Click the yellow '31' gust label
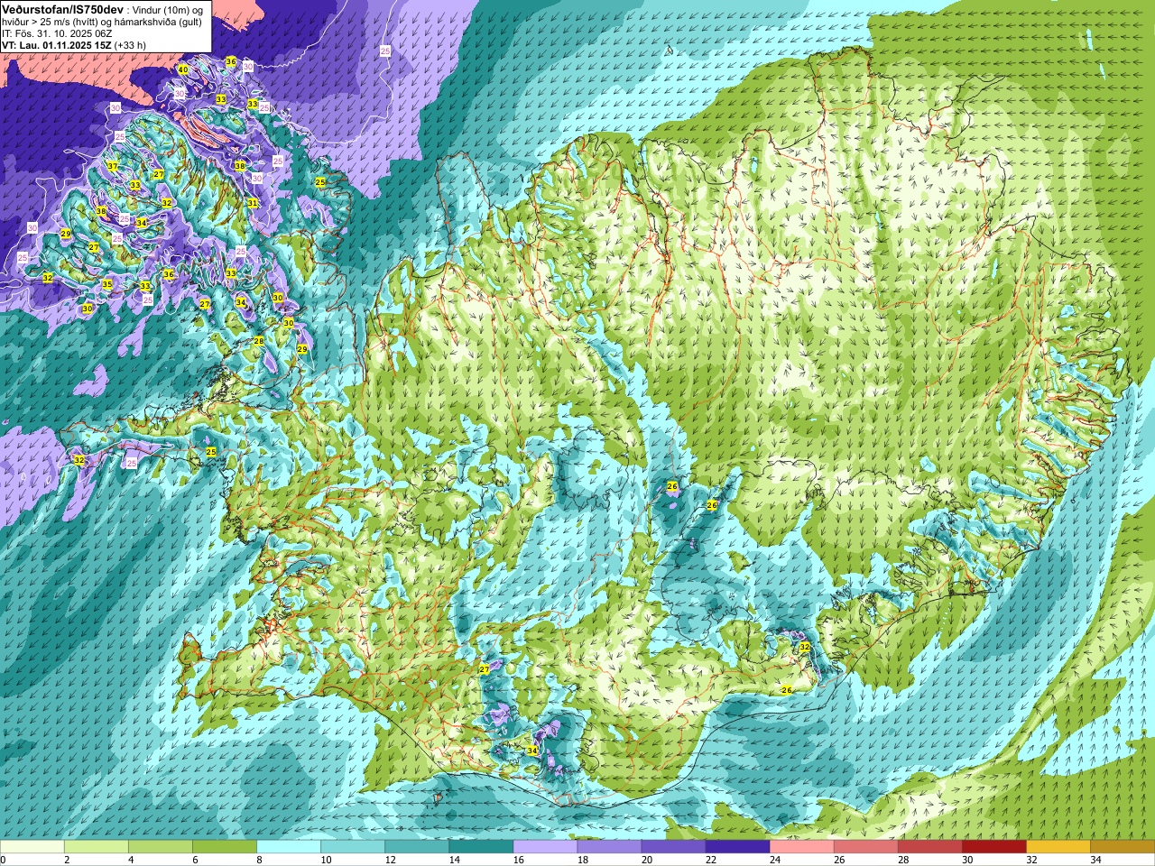The image size is (1155, 866). click(x=254, y=203)
